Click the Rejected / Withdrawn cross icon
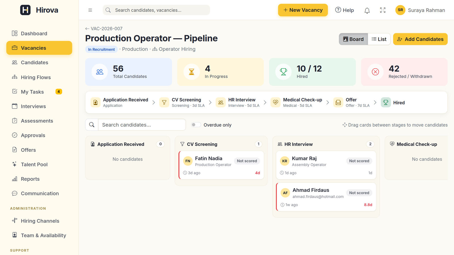The width and height of the screenshot is (454, 255). pos(375,72)
